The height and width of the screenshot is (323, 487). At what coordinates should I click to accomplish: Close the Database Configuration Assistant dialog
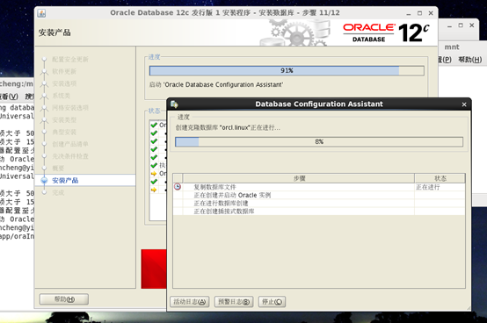tap(464, 104)
